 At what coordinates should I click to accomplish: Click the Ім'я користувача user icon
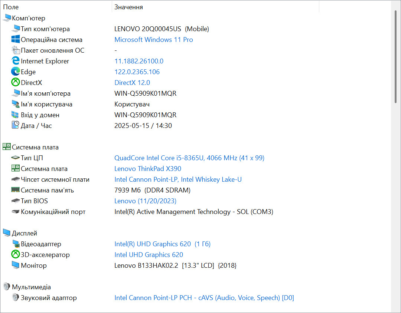coord(16,104)
